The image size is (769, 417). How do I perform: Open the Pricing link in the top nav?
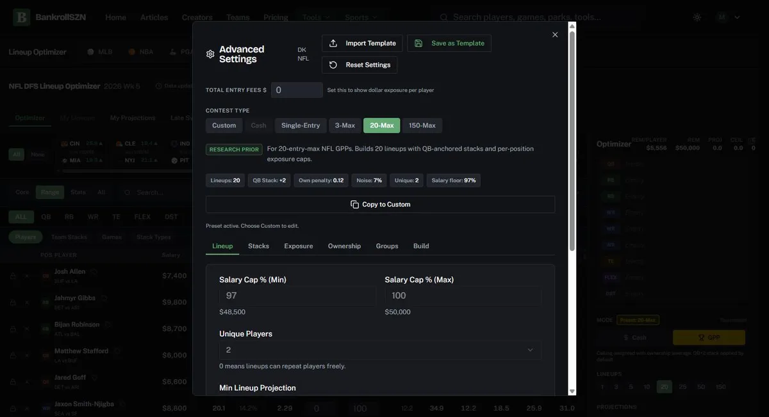276,17
